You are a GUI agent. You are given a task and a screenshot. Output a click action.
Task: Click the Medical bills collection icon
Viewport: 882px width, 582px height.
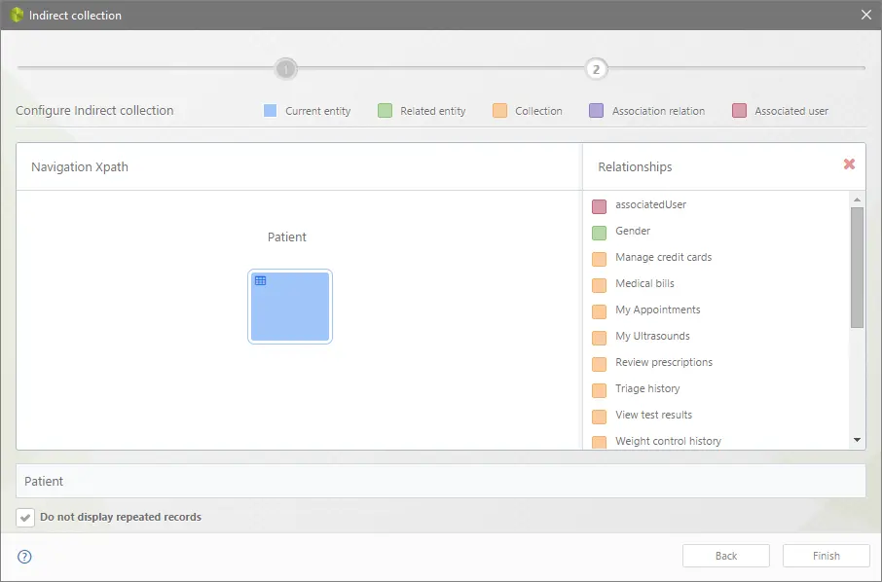(x=599, y=285)
